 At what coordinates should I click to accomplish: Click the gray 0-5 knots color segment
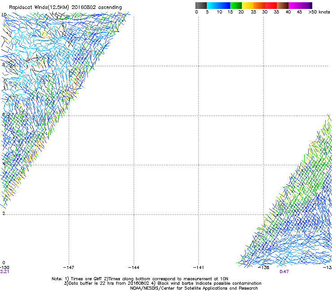click(x=201, y=5)
